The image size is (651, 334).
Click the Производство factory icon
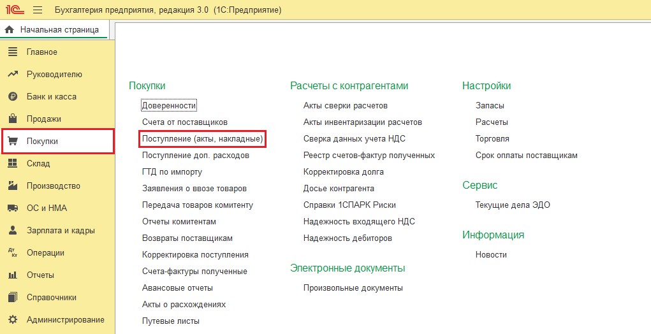(x=13, y=186)
